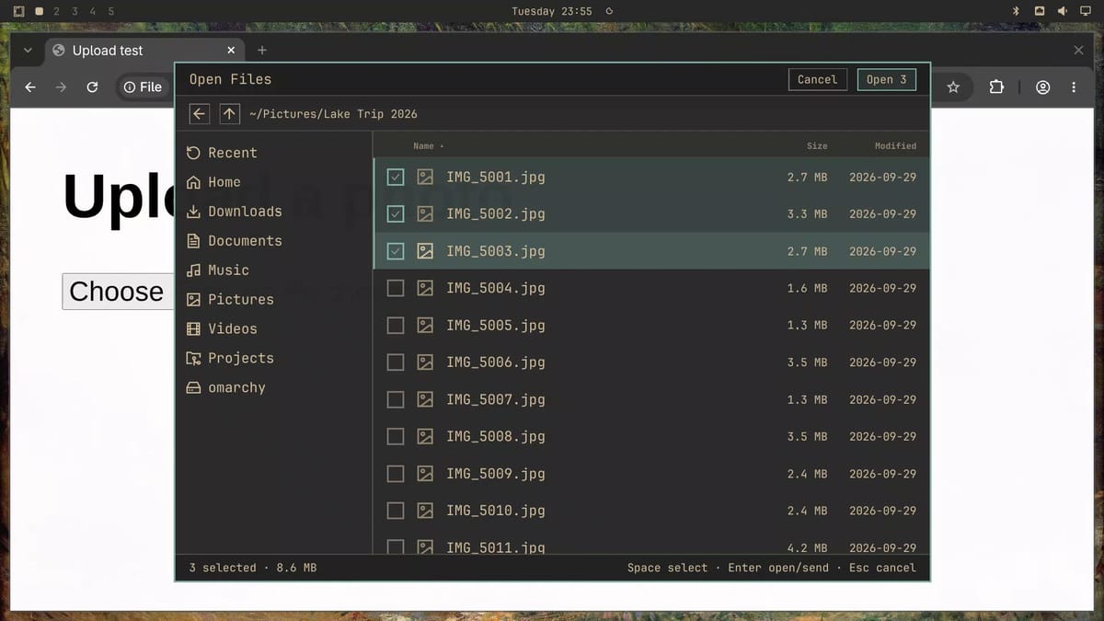Go up to the parent folder
The image size is (1104, 621).
coord(229,114)
